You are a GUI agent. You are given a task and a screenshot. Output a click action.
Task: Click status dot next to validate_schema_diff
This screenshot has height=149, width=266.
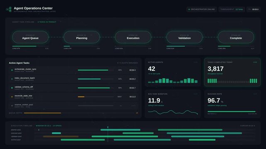point(12,88)
